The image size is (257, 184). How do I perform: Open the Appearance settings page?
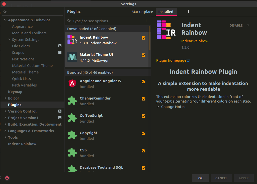(22, 27)
